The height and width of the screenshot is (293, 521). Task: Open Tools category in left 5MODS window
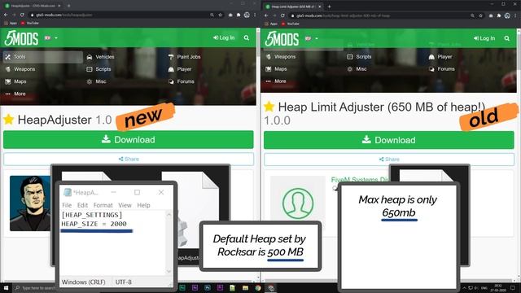pos(43,57)
